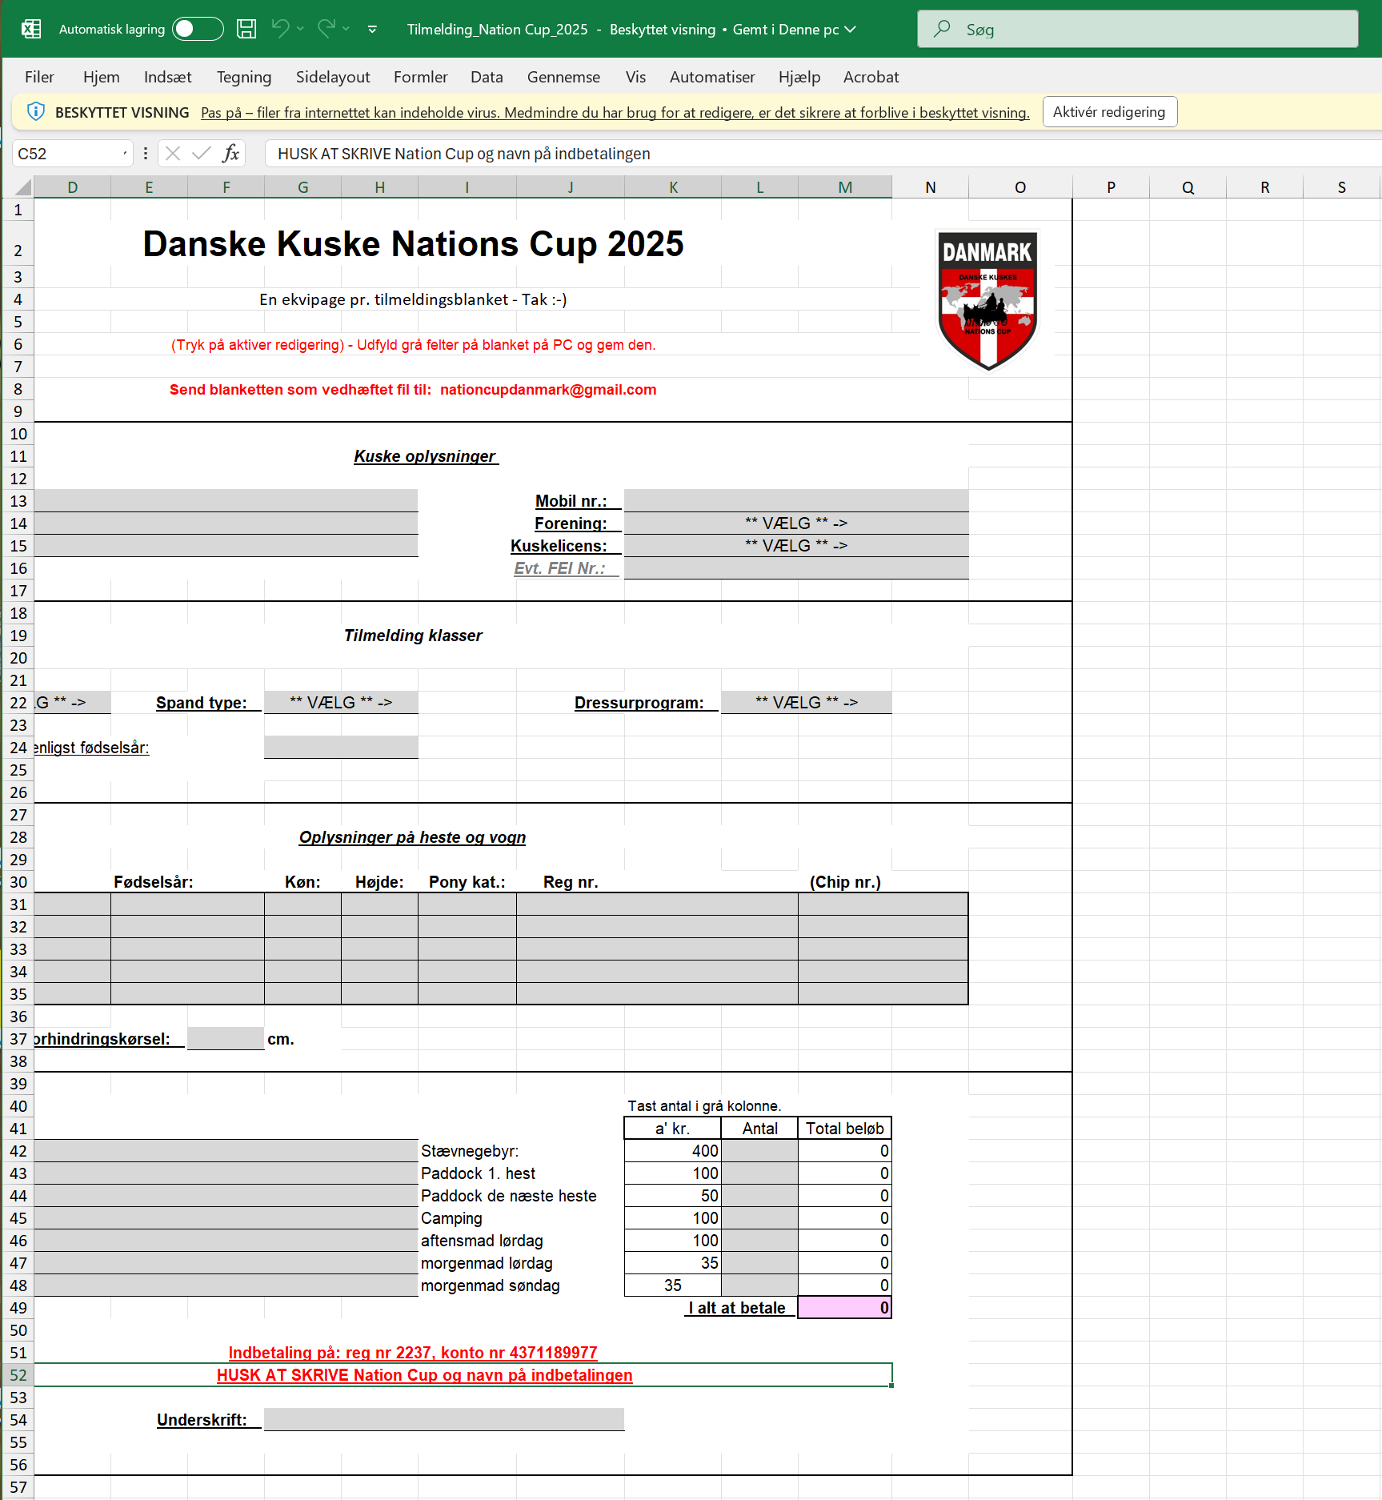Click the magnifier icon in the Søg box
Viewport: 1382px width, 1500px height.
943,29
